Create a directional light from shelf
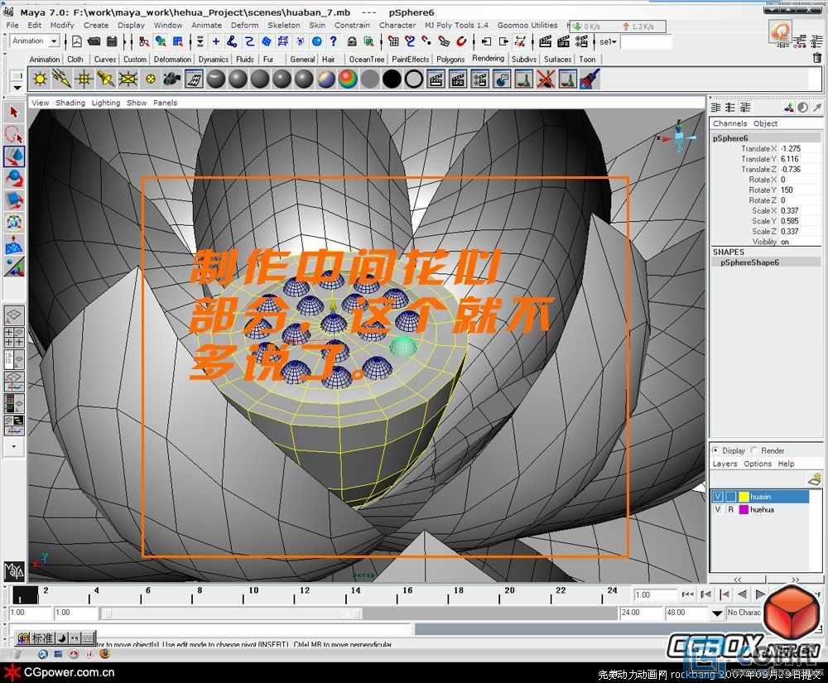The height and width of the screenshot is (683, 828). point(62,79)
